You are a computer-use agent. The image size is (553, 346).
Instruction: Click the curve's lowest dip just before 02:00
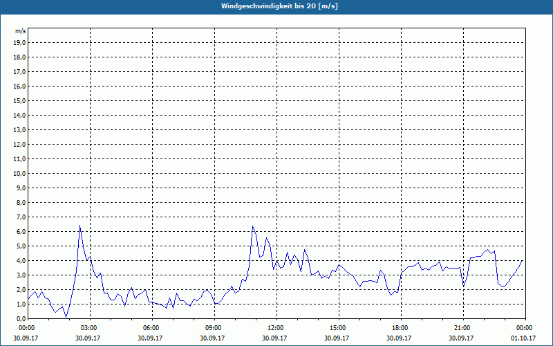[x=66, y=317]
